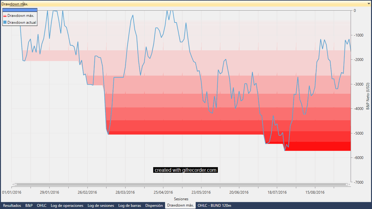Click the blue Drawdown actual legend swatch
The width and height of the screenshot is (372, 209).
pos(5,22)
